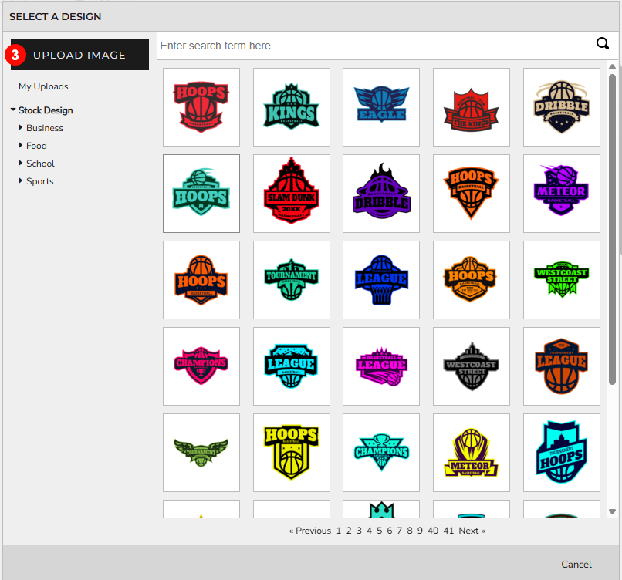Select the pink CHAMPIONS shield logo
Viewport: 622px width, 580px height.
tap(201, 366)
